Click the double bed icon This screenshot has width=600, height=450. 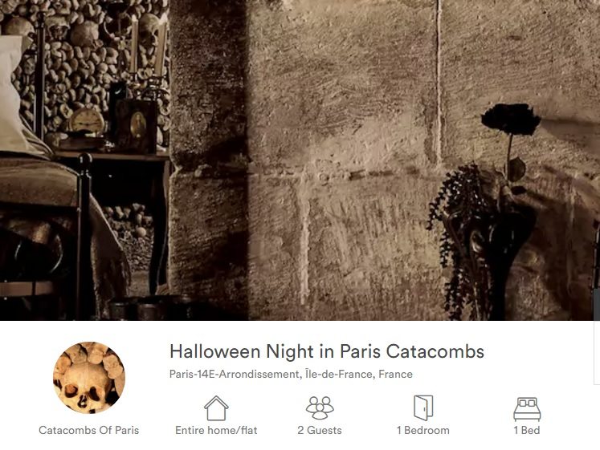click(x=527, y=409)
